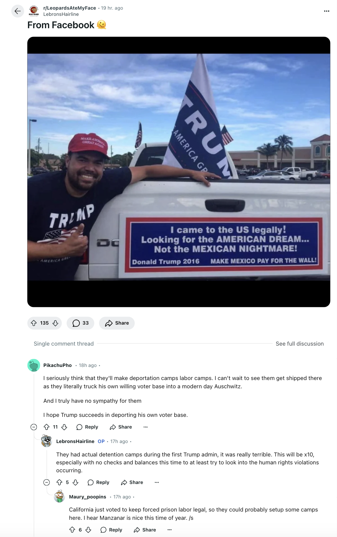
Task: Share the main post
Action: point(117,323)
